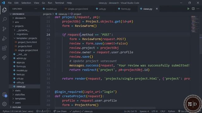Open errors and warnings status indicator
Viewport: 202px width, 113px height.
[43, 111]
